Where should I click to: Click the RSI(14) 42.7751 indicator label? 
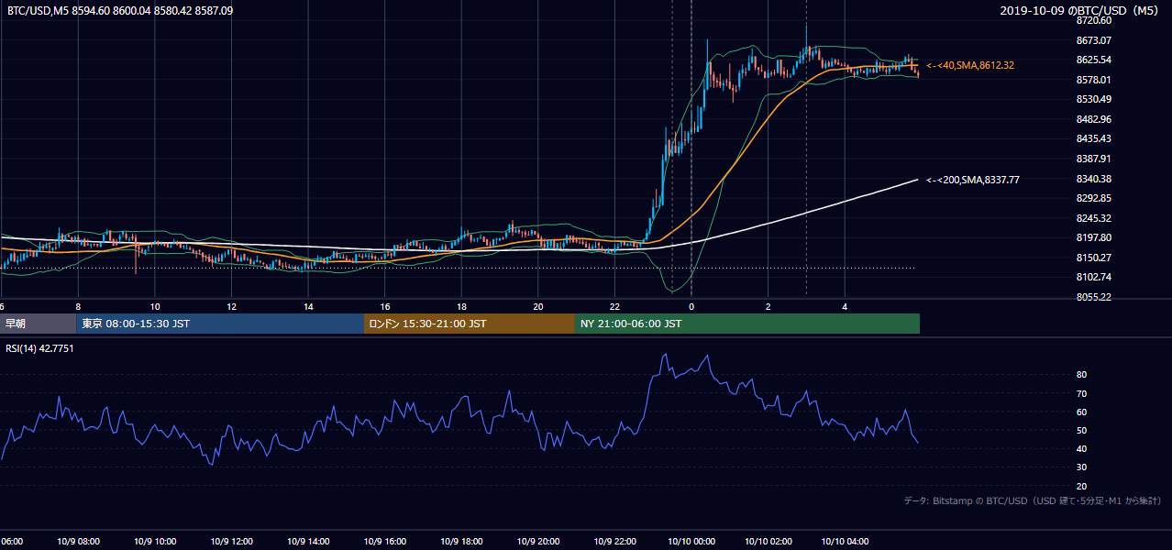tap(40, 348)
